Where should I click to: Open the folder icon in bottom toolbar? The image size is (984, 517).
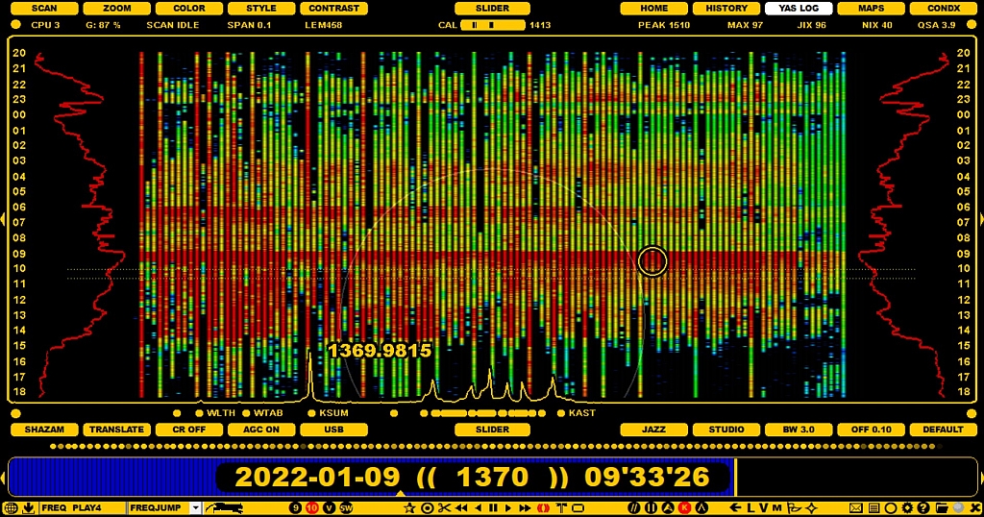coord(941,507)
